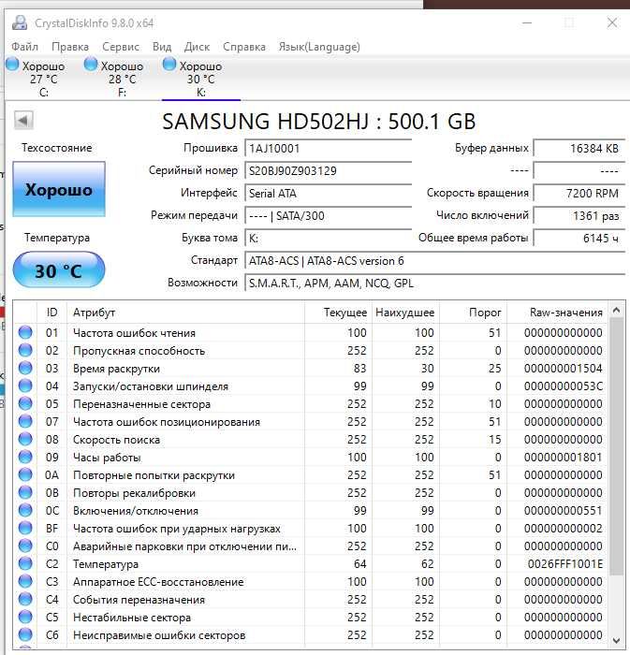Open the Сервис menu

tap(121, 47)
